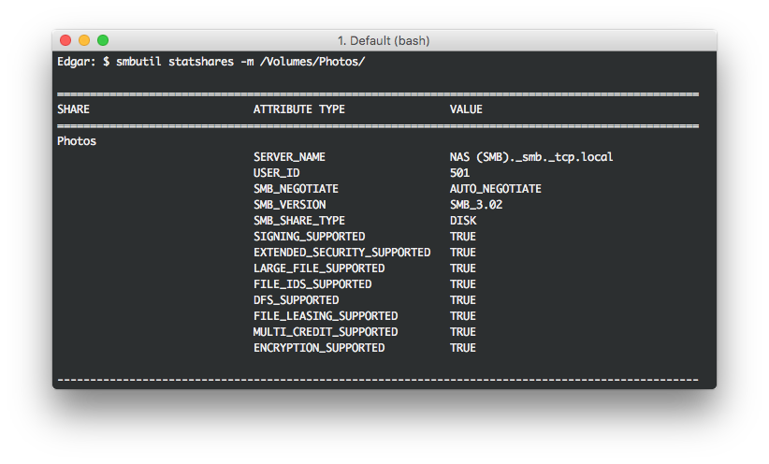Click TRUE value for FILE_IDS_SUPPORTED
The width and height of the screenshot is (769, 464).
(x=463, y=284)
